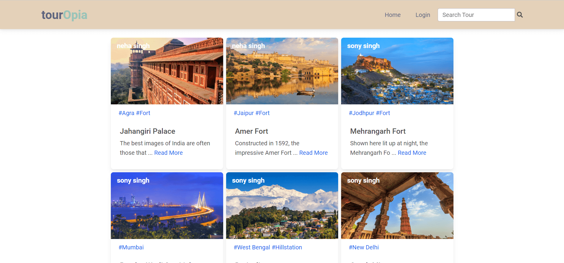The height and width of the screenshot is (263, 564).
Task: Click the tourOpia logo
Action: pyautogui.click(x=64, y=15)
